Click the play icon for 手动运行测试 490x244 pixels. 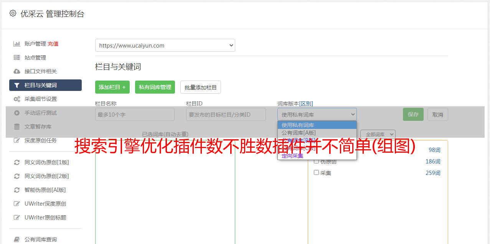point(16,113)
